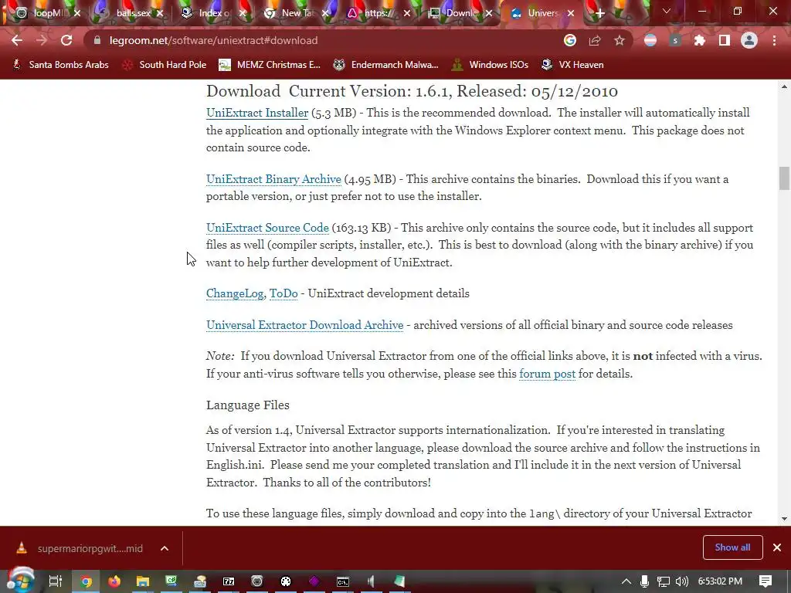The width and height of the screenshot is (791, 593).
Task: Open the Universal Extractor Download Archive link
Action: pos(304,325)
